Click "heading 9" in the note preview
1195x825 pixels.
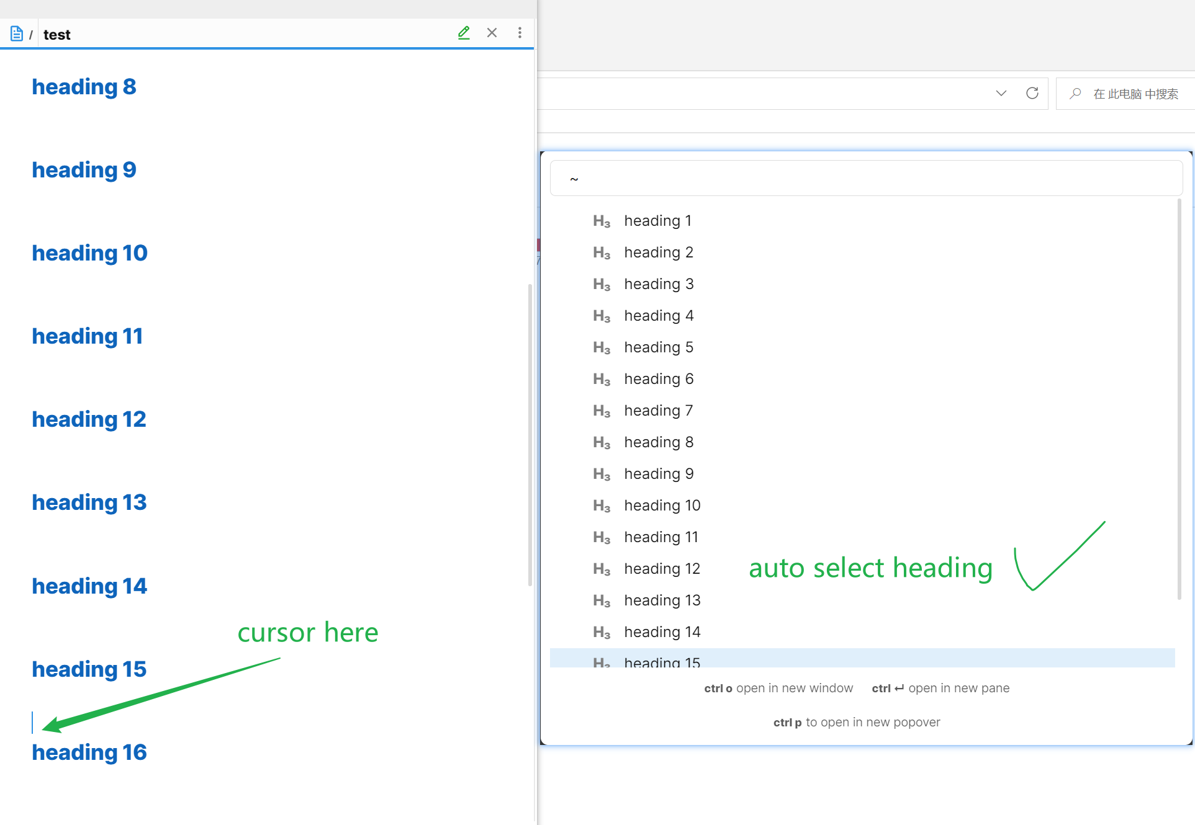click(83, 169)
